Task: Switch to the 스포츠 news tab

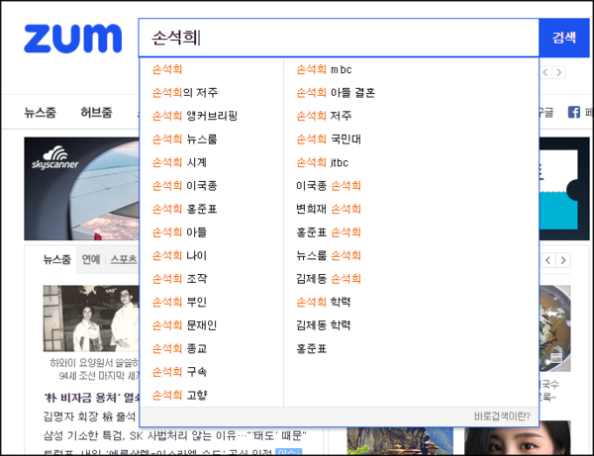Action: pos(124,260)
